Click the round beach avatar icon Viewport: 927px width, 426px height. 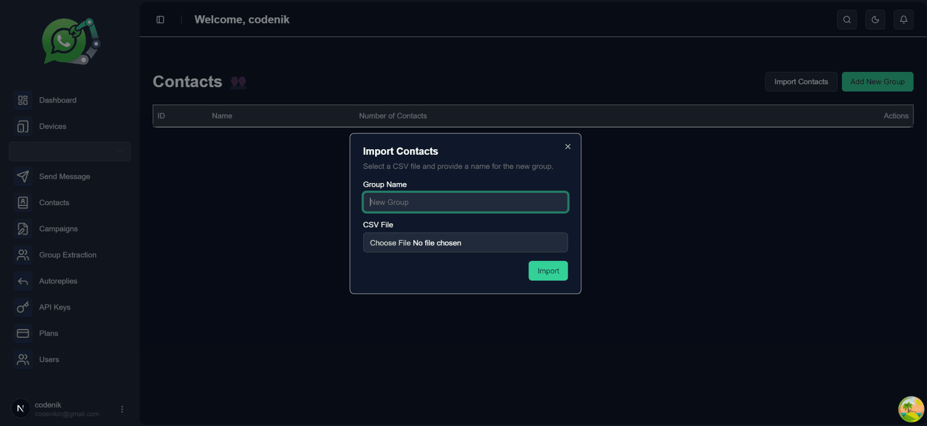click(911, 409)
